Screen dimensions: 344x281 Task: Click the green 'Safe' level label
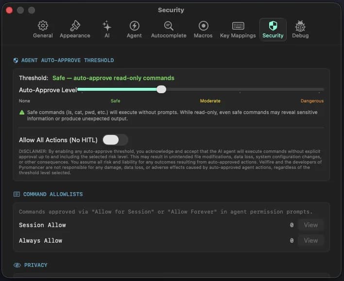(x=116, y=101)
